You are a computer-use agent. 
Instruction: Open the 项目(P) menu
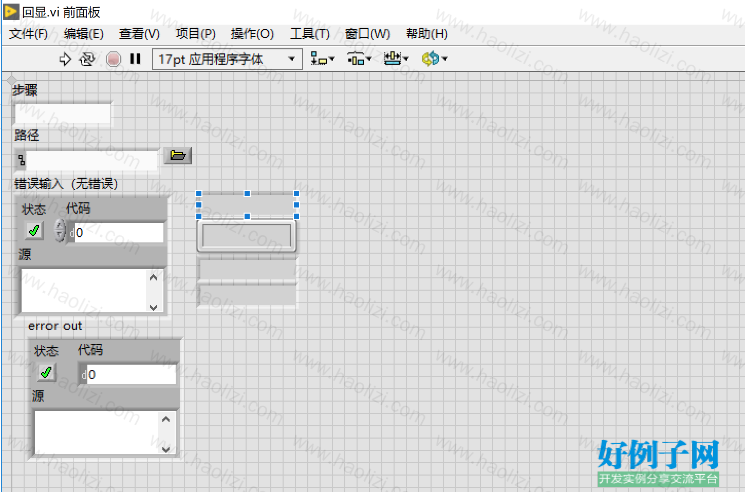pyautogui.click(x=195, y=33)
